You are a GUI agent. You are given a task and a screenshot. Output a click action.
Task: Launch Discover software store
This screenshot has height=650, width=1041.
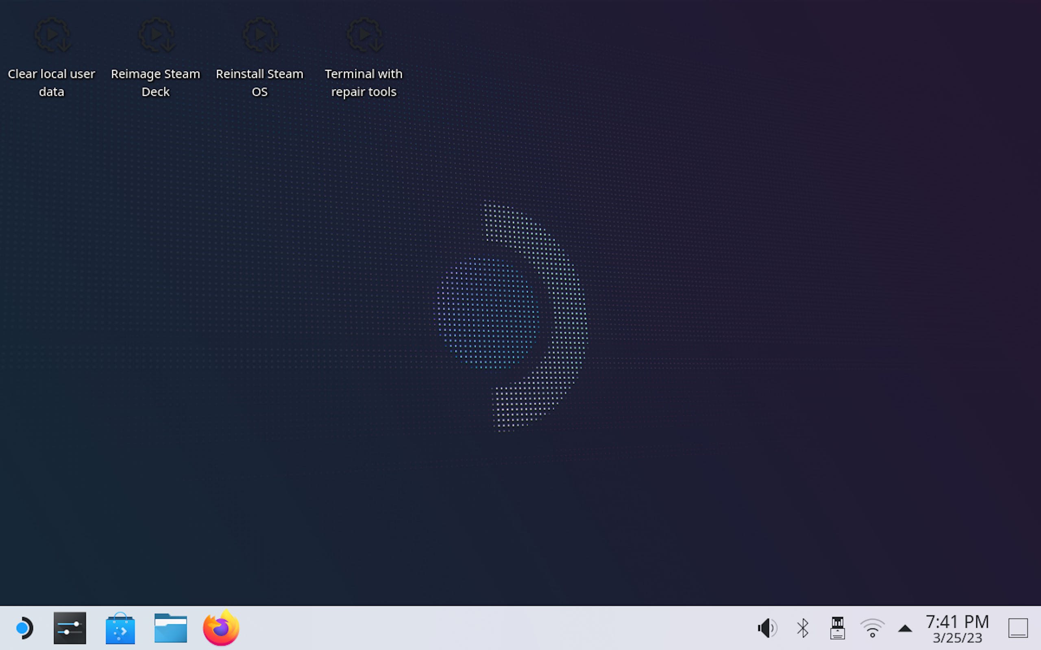click(120, 628)
